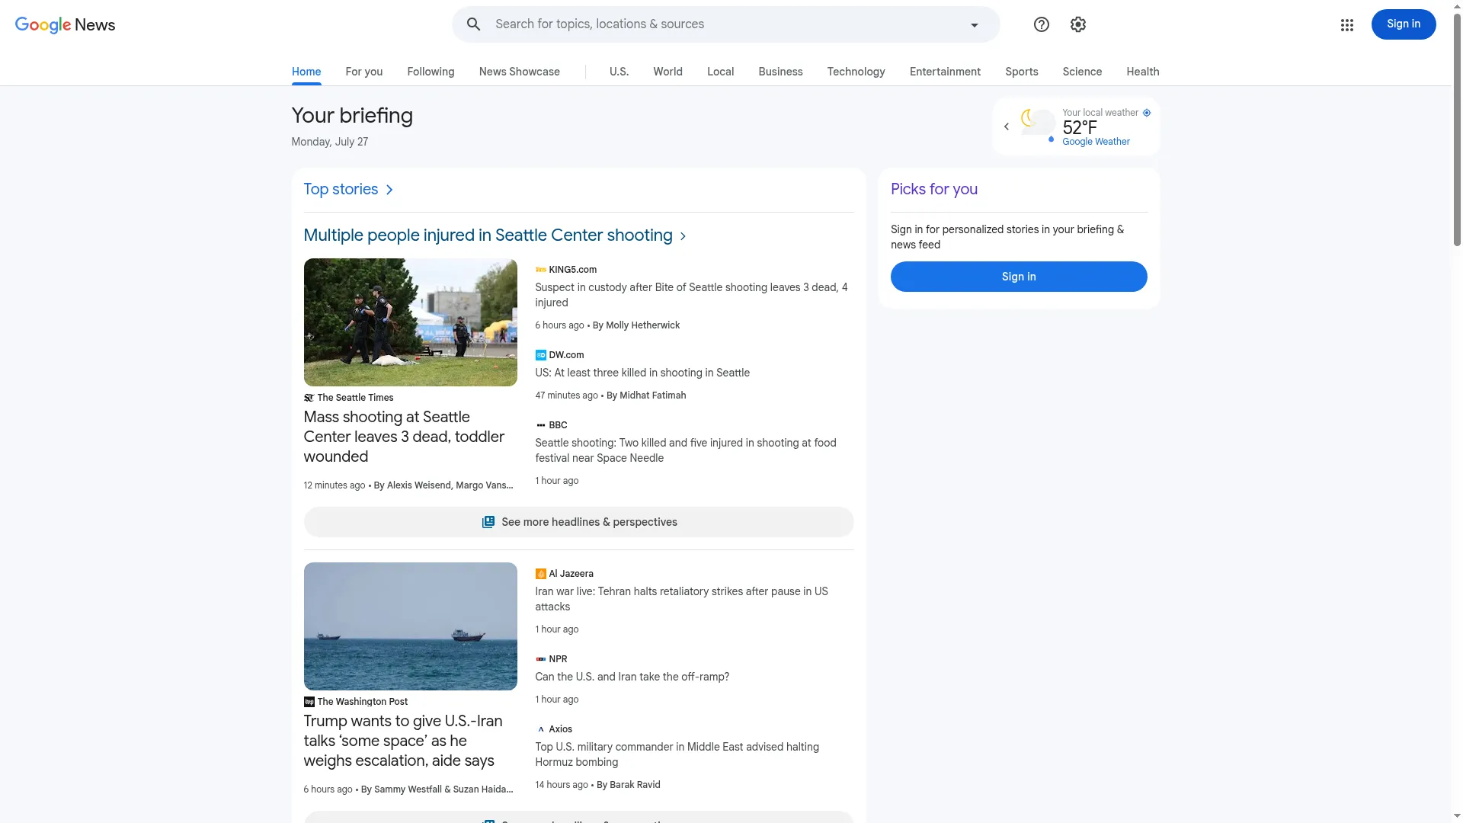Viewport: 1463px width, 823px height.
Task: Open the News Showcase tab
Action: tap(520, 72)
